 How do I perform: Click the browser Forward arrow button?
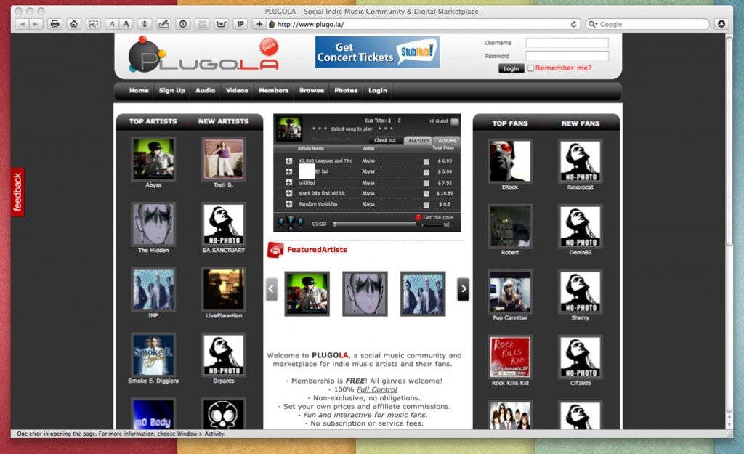[36, 24]
